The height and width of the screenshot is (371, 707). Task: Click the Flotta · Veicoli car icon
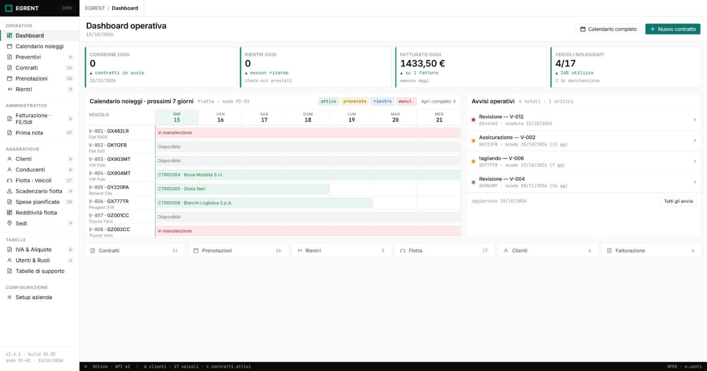click(9, 181)
